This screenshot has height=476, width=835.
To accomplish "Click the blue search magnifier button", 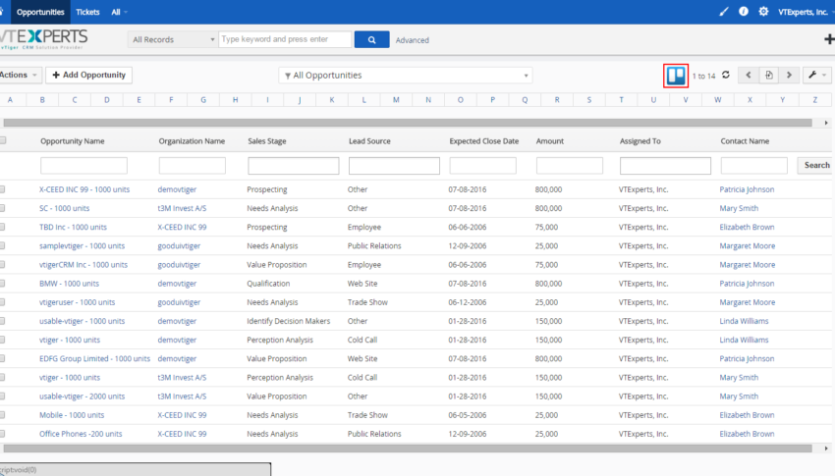I will tap(371, 39).
